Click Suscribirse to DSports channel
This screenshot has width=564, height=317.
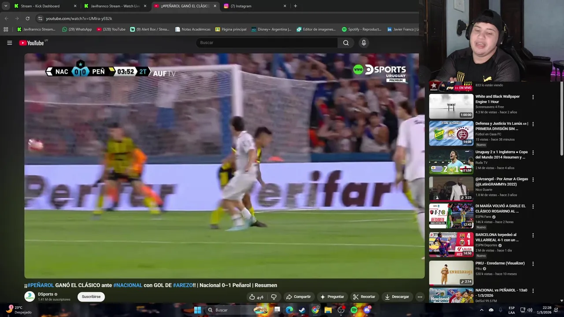(x=91, y=297)
